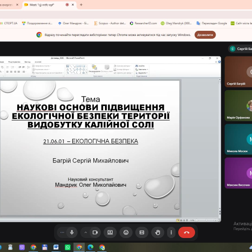Screen dimensions: 252x252
Task: Select the star shape in the gallery
Action: (x=84, y=73)
